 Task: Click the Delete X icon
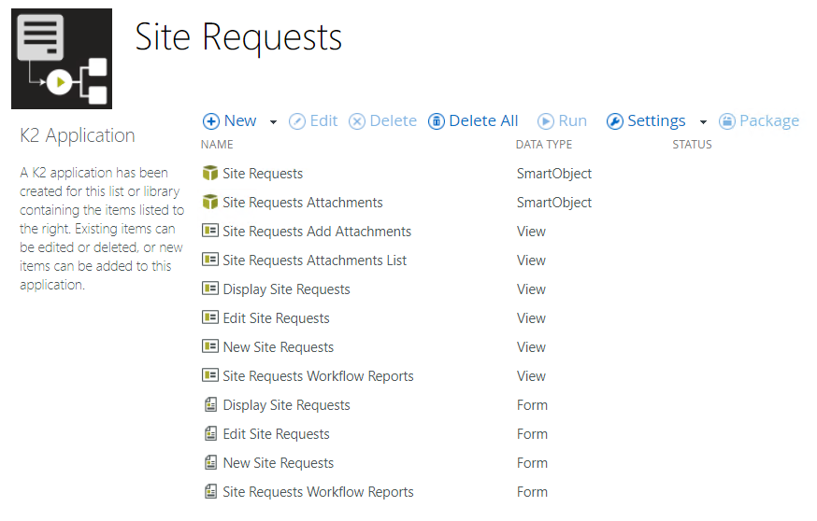(x=357, y=121)
